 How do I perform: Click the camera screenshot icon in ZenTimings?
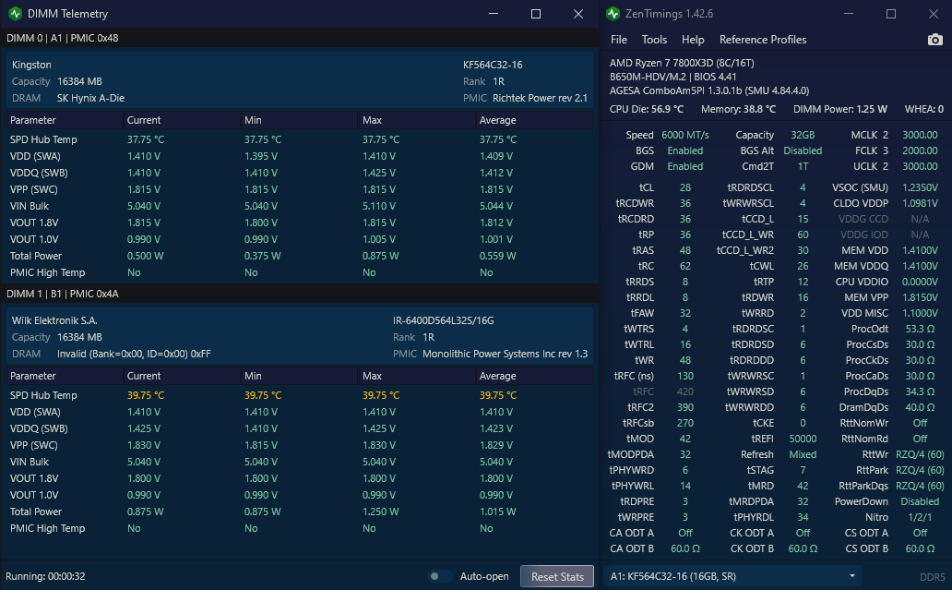tap(935, 40)
